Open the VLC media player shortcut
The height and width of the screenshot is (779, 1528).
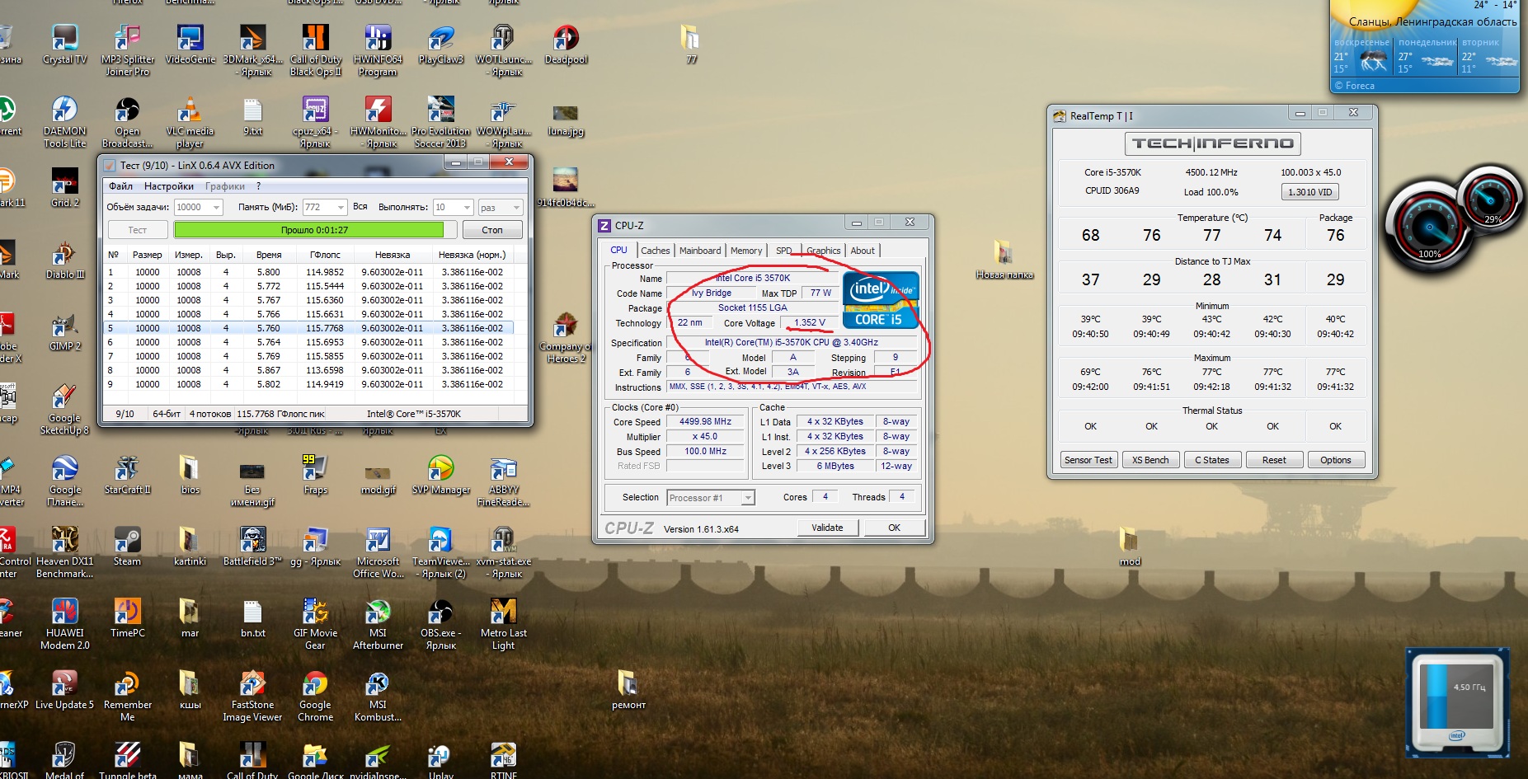click(x=190, y=111)
